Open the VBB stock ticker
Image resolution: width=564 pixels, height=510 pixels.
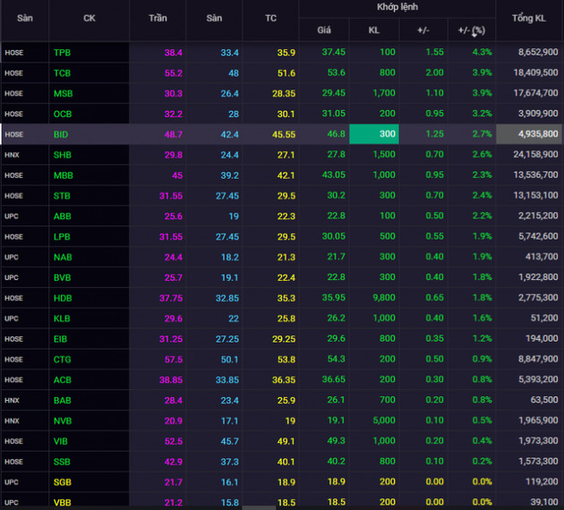pyautogui.click(x=63, y=503)
